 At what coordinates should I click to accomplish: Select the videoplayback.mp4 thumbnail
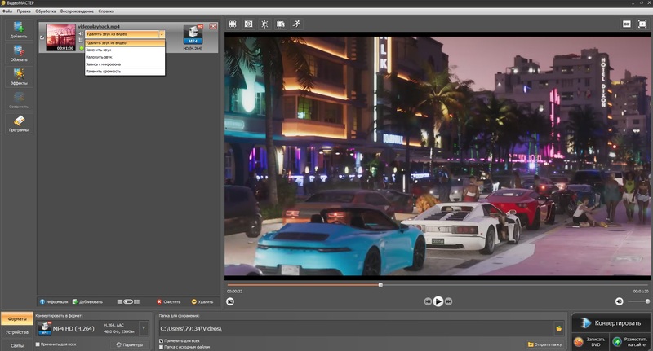tap(60, 37)
